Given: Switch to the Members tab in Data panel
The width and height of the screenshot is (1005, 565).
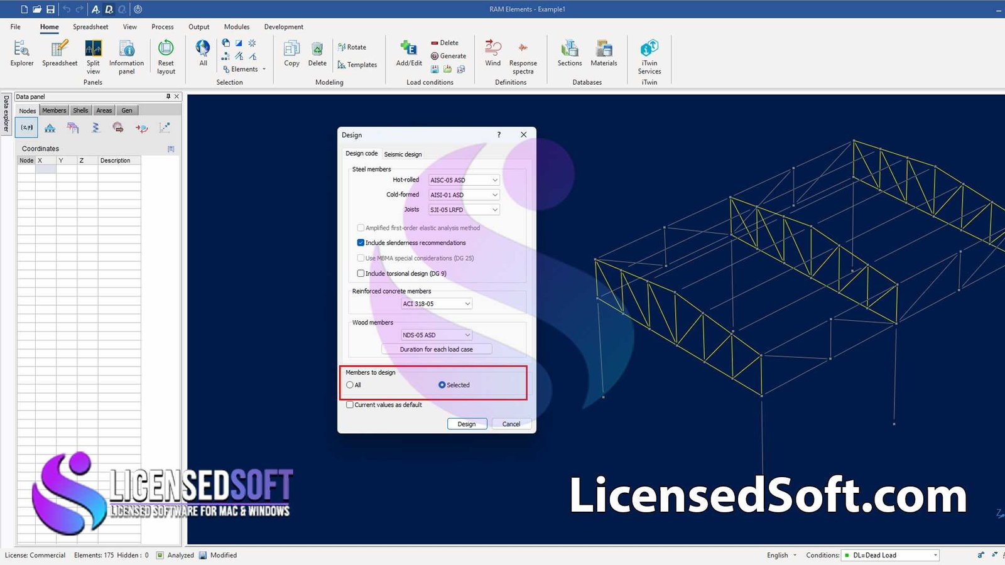Looking at the screenshot, I should pos(54,110).
